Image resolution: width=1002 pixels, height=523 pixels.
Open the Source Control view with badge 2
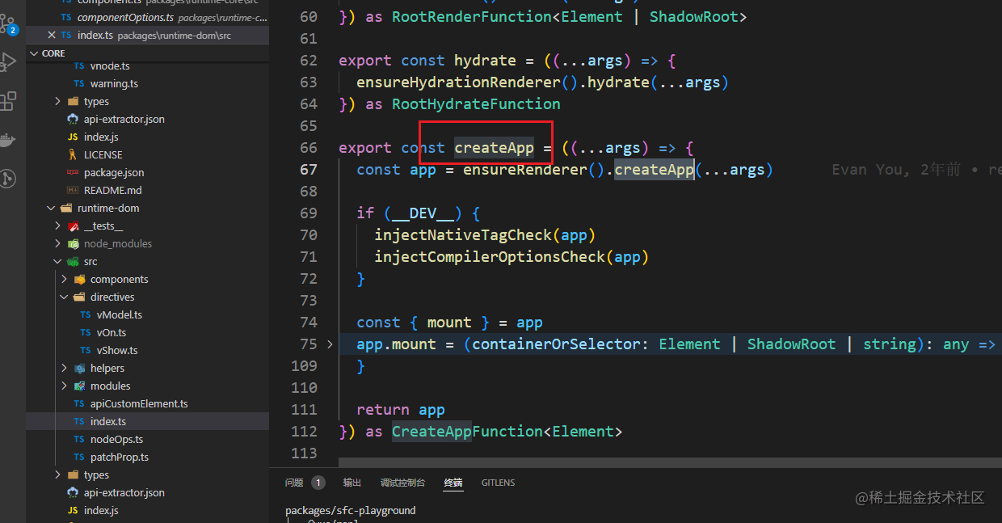tap(9, 24)
